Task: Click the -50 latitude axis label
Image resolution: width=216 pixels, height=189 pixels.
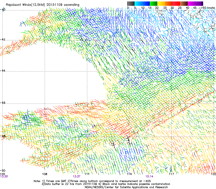Action: pyautogui.click(x=3, y=171)
